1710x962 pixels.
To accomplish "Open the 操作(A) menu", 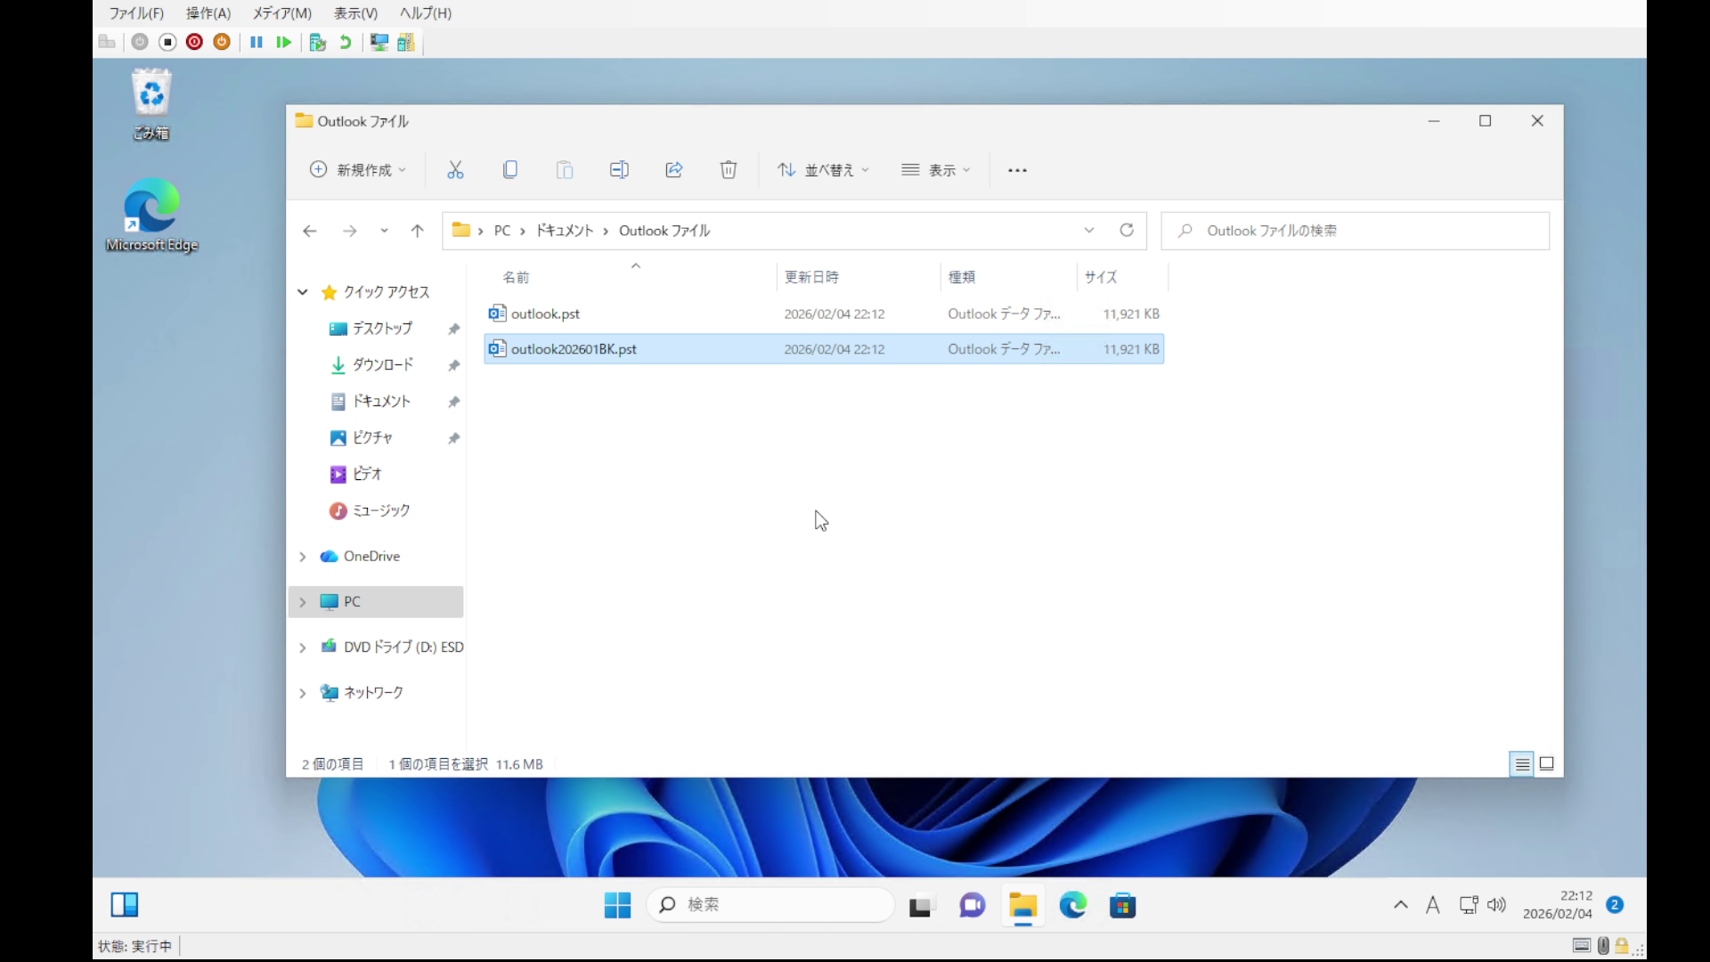I will [x=208, y=13].
